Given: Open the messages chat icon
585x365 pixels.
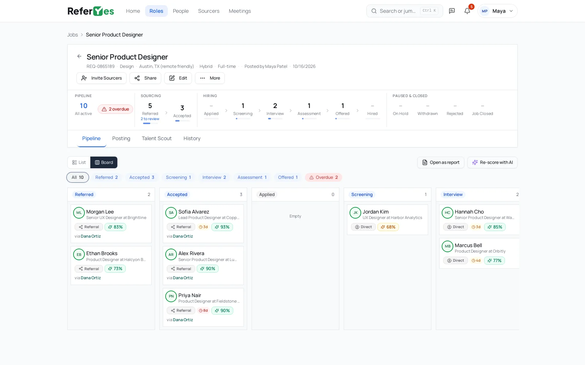Looking at the screenshot, I should 452,11.
